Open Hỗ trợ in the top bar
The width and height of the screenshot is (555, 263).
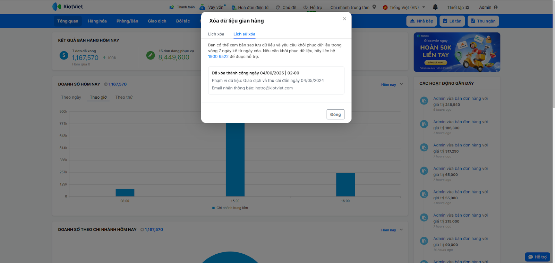pos(313,7)
